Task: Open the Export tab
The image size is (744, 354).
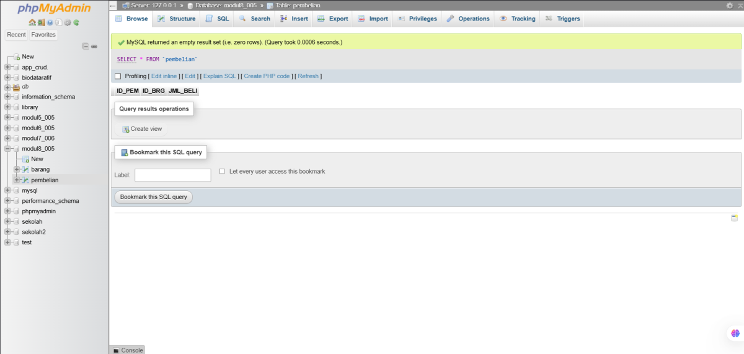Action: click(x=332, y=19)
